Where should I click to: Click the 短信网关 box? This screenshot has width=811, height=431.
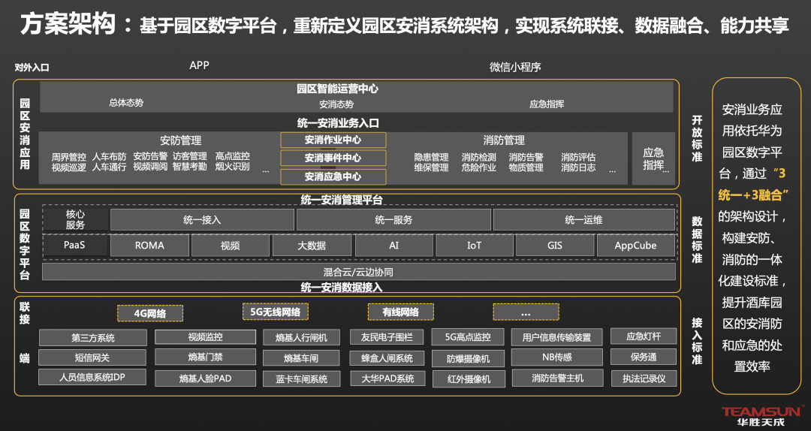point(92,357)
